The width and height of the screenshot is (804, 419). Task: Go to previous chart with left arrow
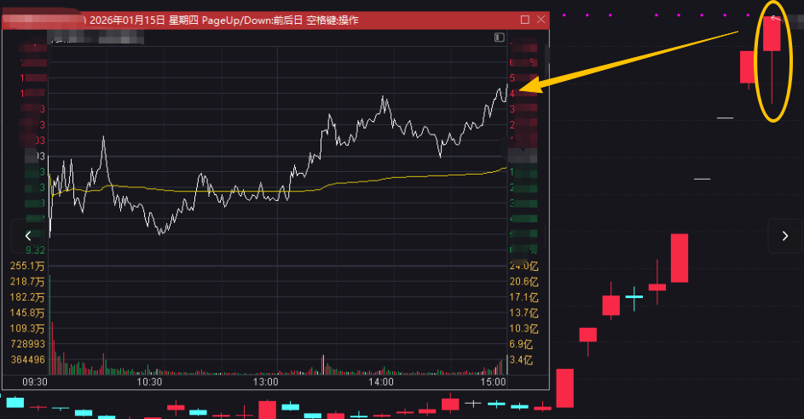pyautogui.click(x=28, y=236)
